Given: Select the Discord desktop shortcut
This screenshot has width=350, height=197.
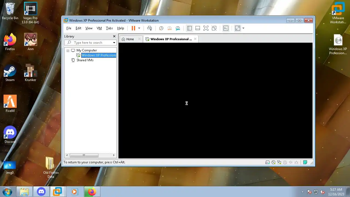Looking at the screenshot, I should (10, 135).
